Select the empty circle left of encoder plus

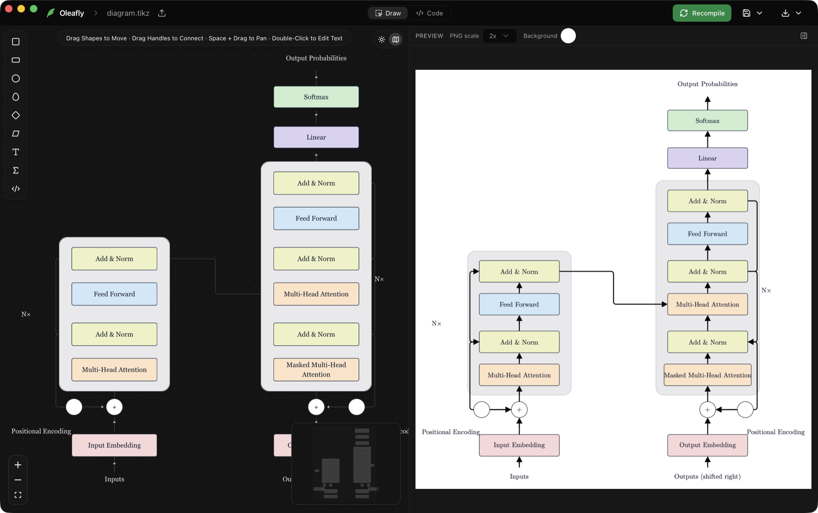click(x=74, y=407)
